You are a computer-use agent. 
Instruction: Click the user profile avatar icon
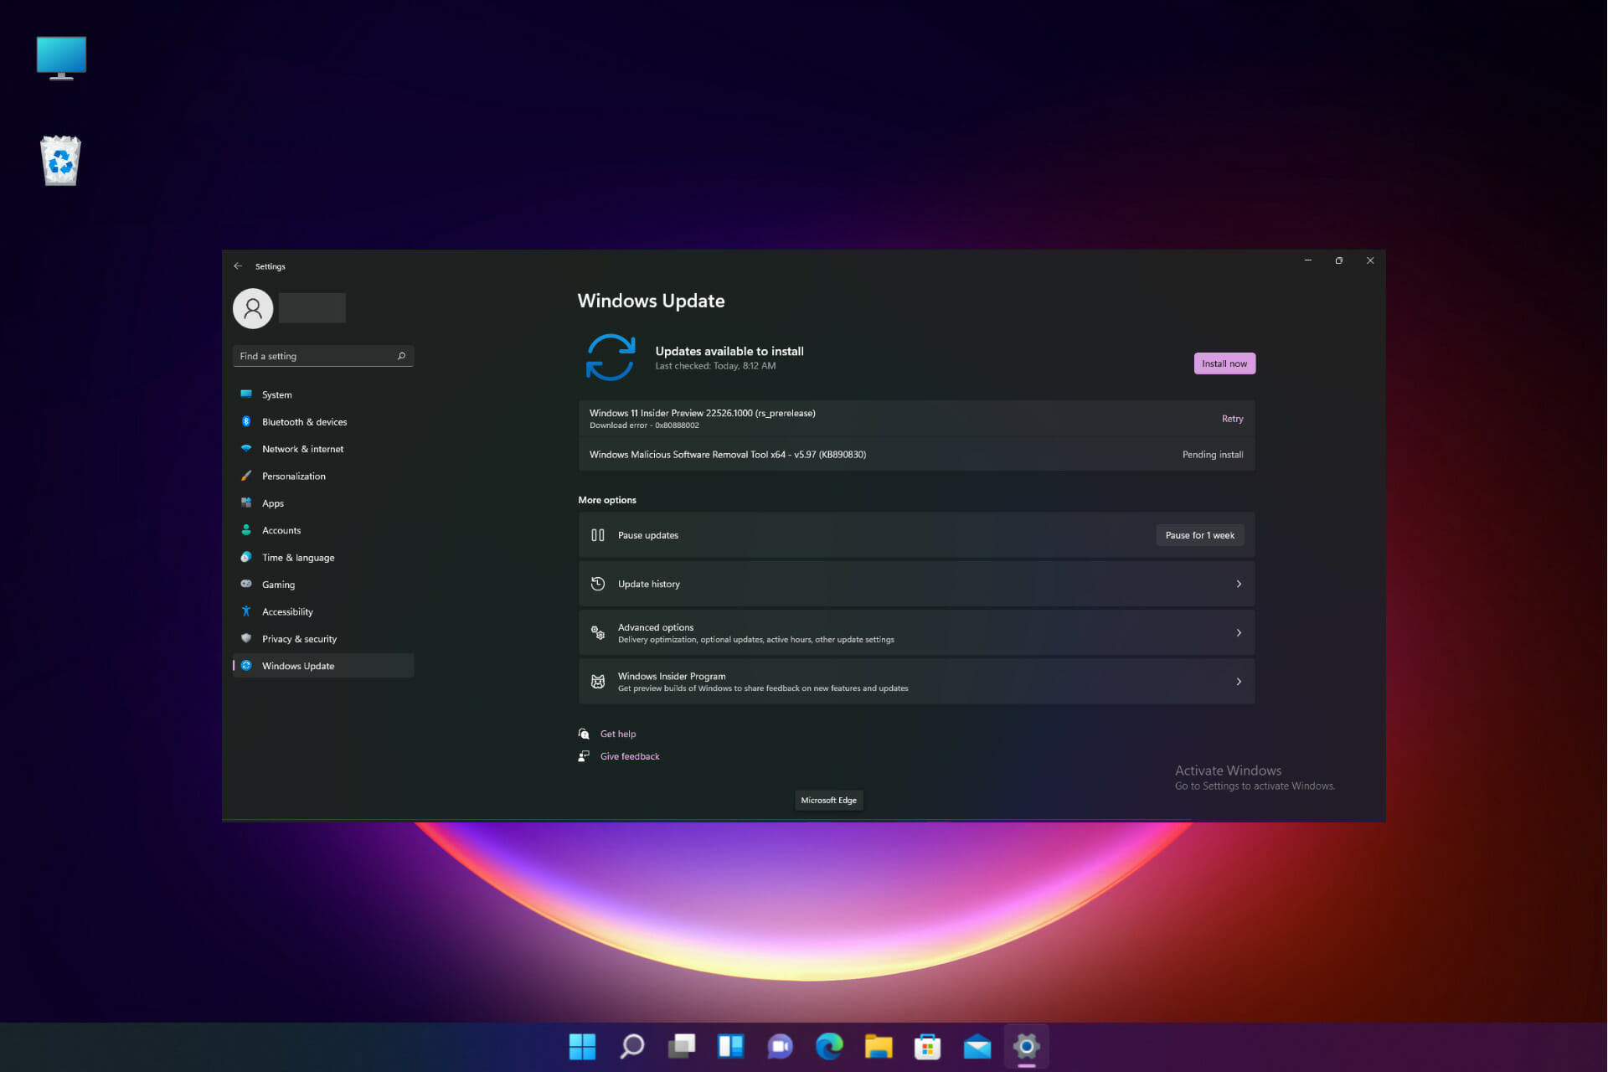tap(253, 308)
